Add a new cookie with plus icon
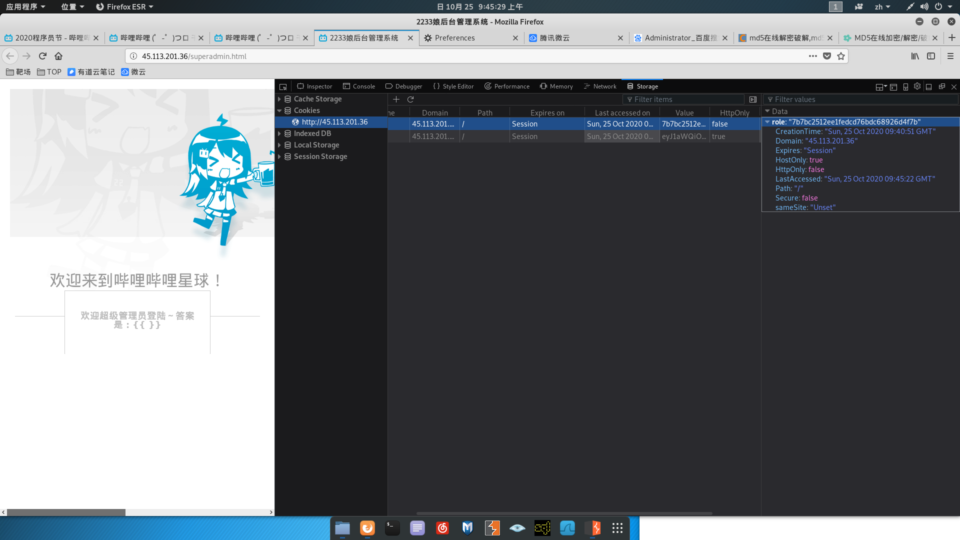Screen dimensions: 960x540 point(396,99)
